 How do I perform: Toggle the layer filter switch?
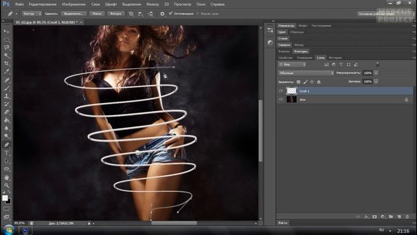point(377,64)
